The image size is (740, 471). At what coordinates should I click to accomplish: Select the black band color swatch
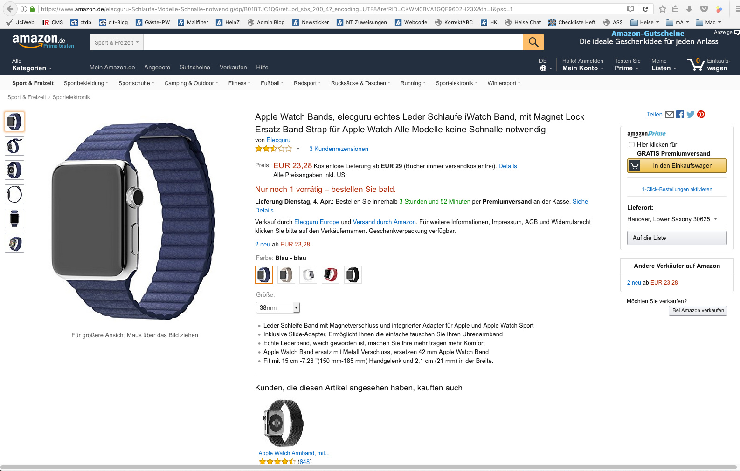[353, 275]
